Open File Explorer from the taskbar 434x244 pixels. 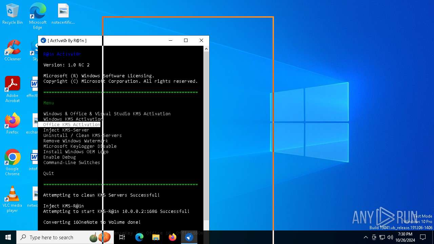coord(156,237)
